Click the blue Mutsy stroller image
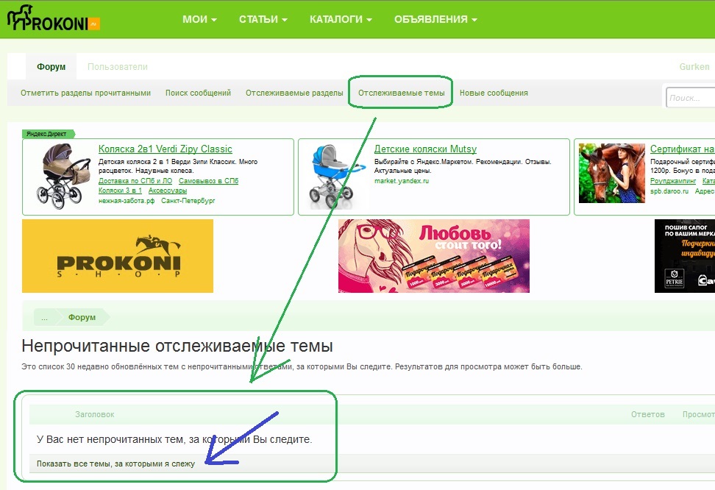 335,176
